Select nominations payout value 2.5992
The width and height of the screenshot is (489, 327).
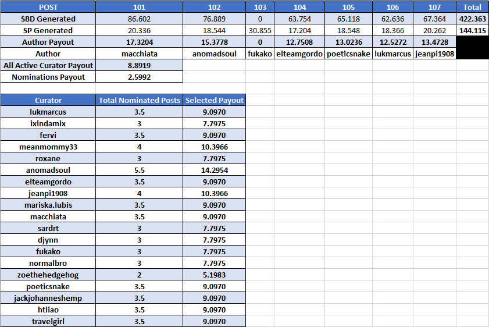(139, 77)
